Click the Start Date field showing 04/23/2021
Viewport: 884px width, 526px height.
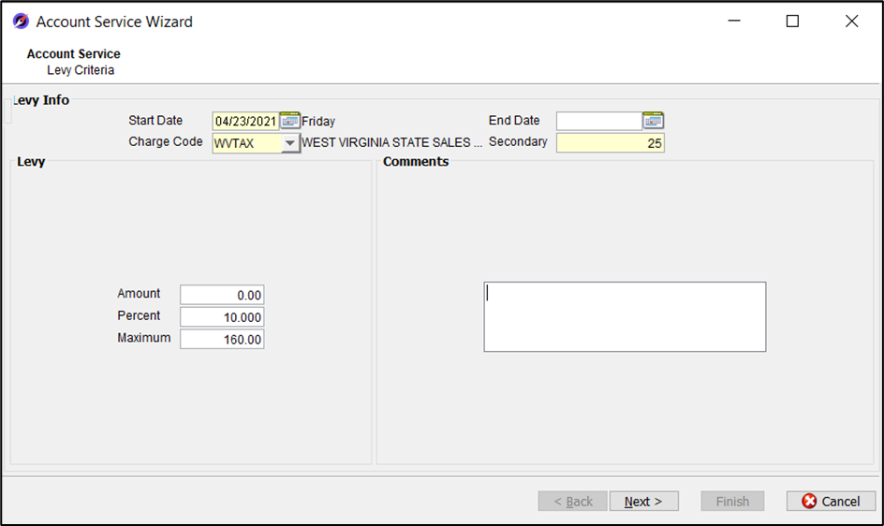click(245, 121)
